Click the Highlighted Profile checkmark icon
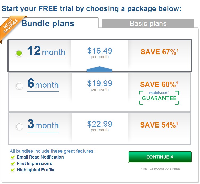200x184 pixels. pos(12,170)
